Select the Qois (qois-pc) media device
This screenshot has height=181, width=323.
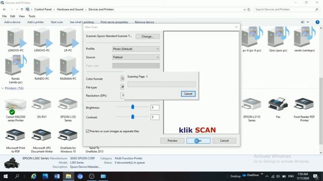click(278, 39)
